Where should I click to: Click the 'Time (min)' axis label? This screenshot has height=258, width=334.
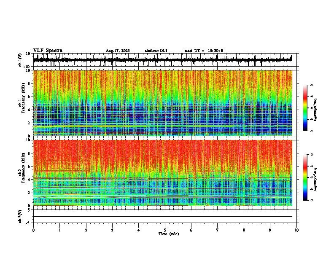coord(169,234)
